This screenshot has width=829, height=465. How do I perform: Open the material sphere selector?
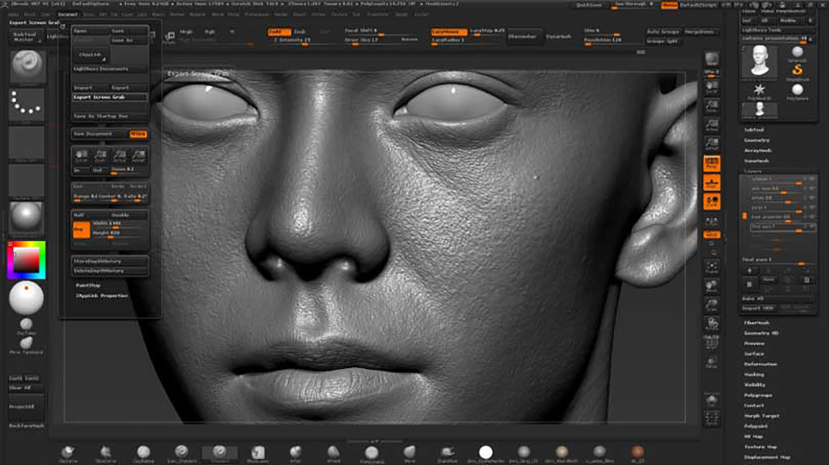pyautogui.click(x=27, y=217)
